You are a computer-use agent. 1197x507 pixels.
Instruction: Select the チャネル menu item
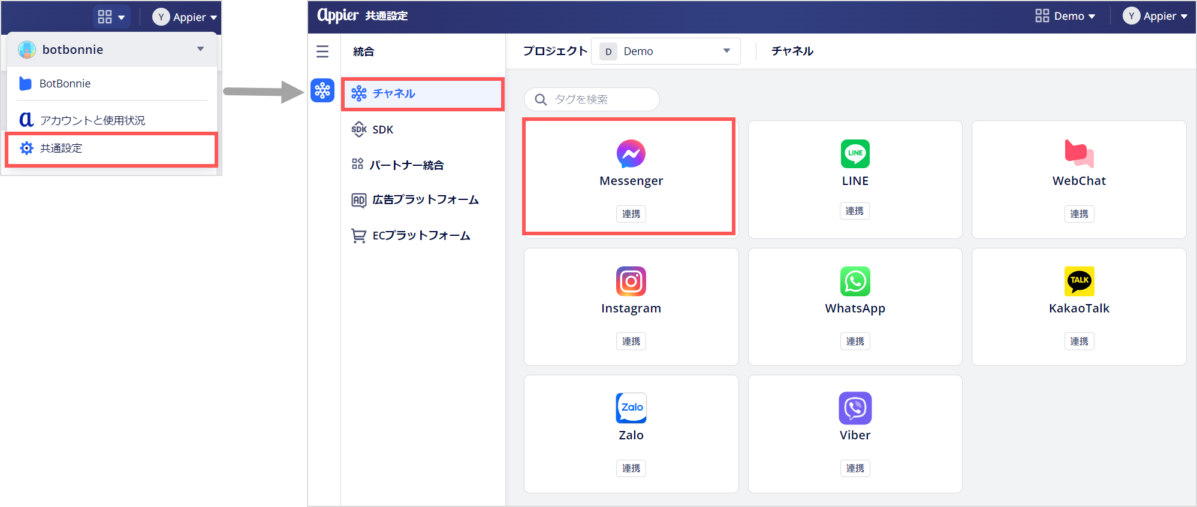[x=423, y=94]
